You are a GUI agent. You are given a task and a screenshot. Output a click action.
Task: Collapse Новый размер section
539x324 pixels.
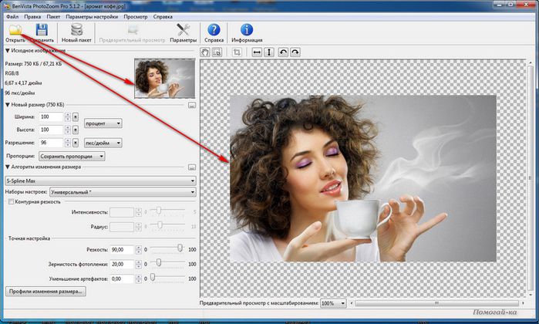click(x=7, y=105)
